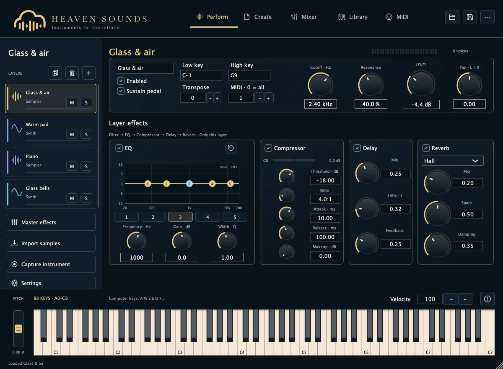Click the pitch bend slider handle
503x369 pixels.
pos(18,329)
